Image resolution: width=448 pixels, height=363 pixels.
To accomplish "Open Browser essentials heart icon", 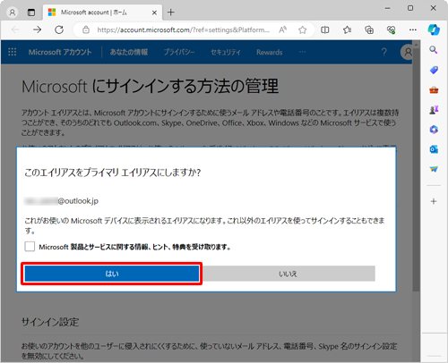I will click(391, 30).
